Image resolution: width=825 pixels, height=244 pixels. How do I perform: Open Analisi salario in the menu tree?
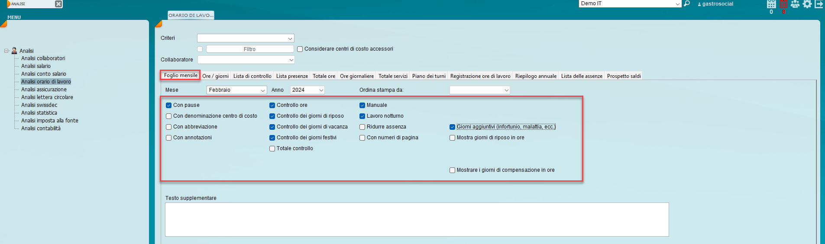(36, 66)
